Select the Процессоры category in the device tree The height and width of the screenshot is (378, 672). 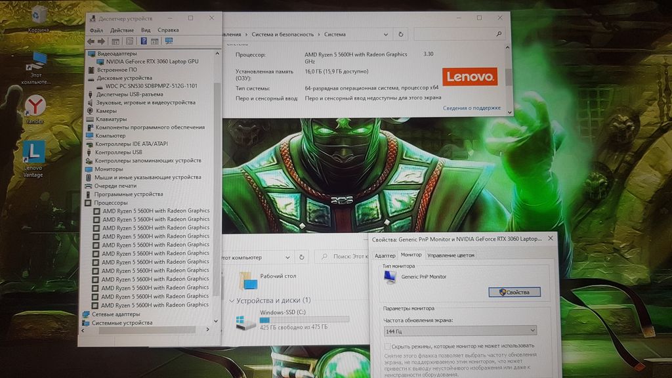(x=110, y=203)
